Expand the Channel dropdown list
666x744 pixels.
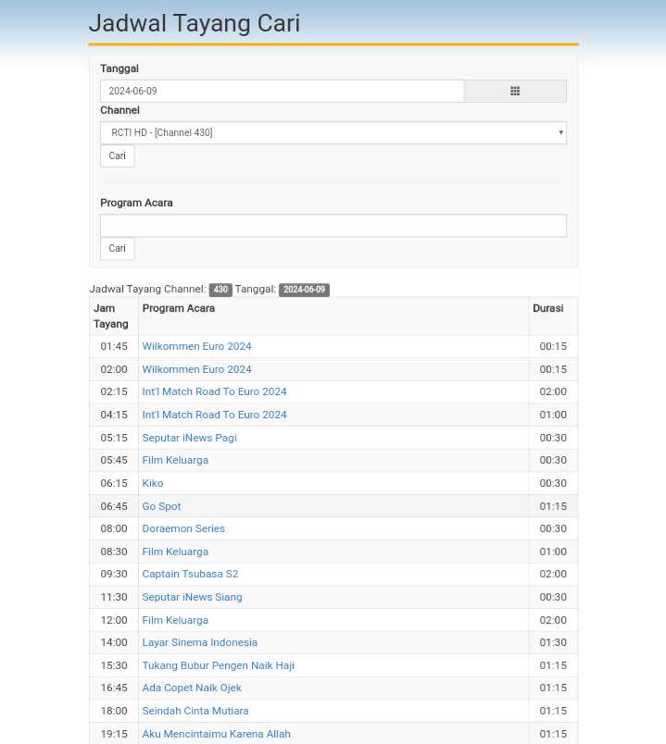[333, 132]
